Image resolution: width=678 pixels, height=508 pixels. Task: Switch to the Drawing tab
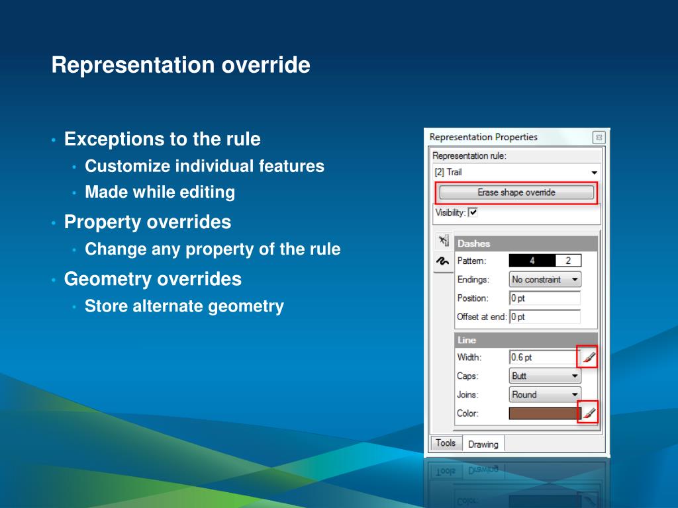coord(483,444)
